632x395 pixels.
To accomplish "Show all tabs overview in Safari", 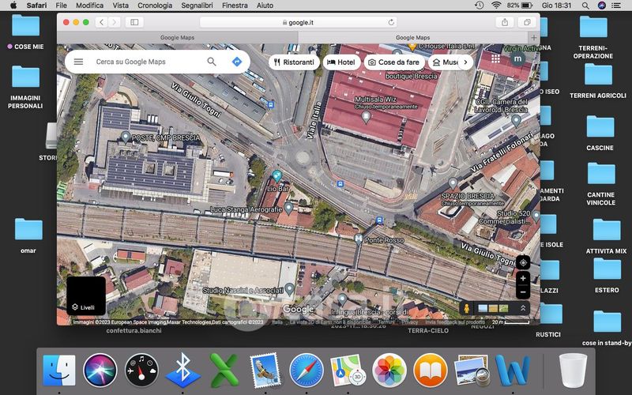I will [x=527, y=22].
